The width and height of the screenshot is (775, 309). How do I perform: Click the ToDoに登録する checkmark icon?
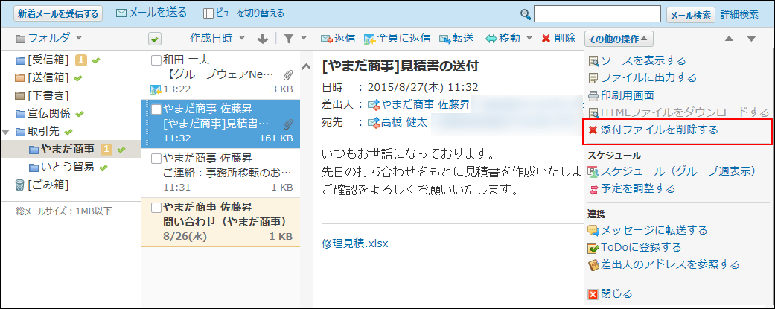click(593, 248)
